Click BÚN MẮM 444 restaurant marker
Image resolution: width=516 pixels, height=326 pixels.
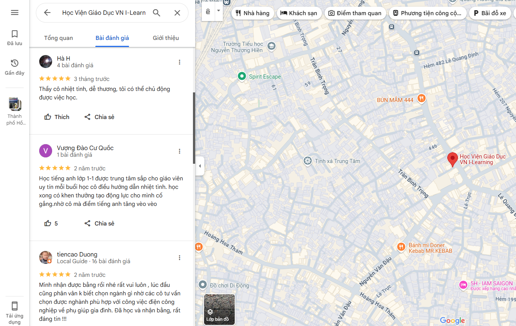(421, 98)
